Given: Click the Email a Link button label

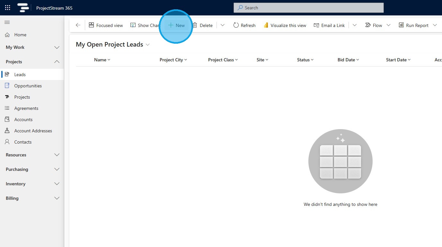Looking at the screenshot, I should [x=333, y=25].
